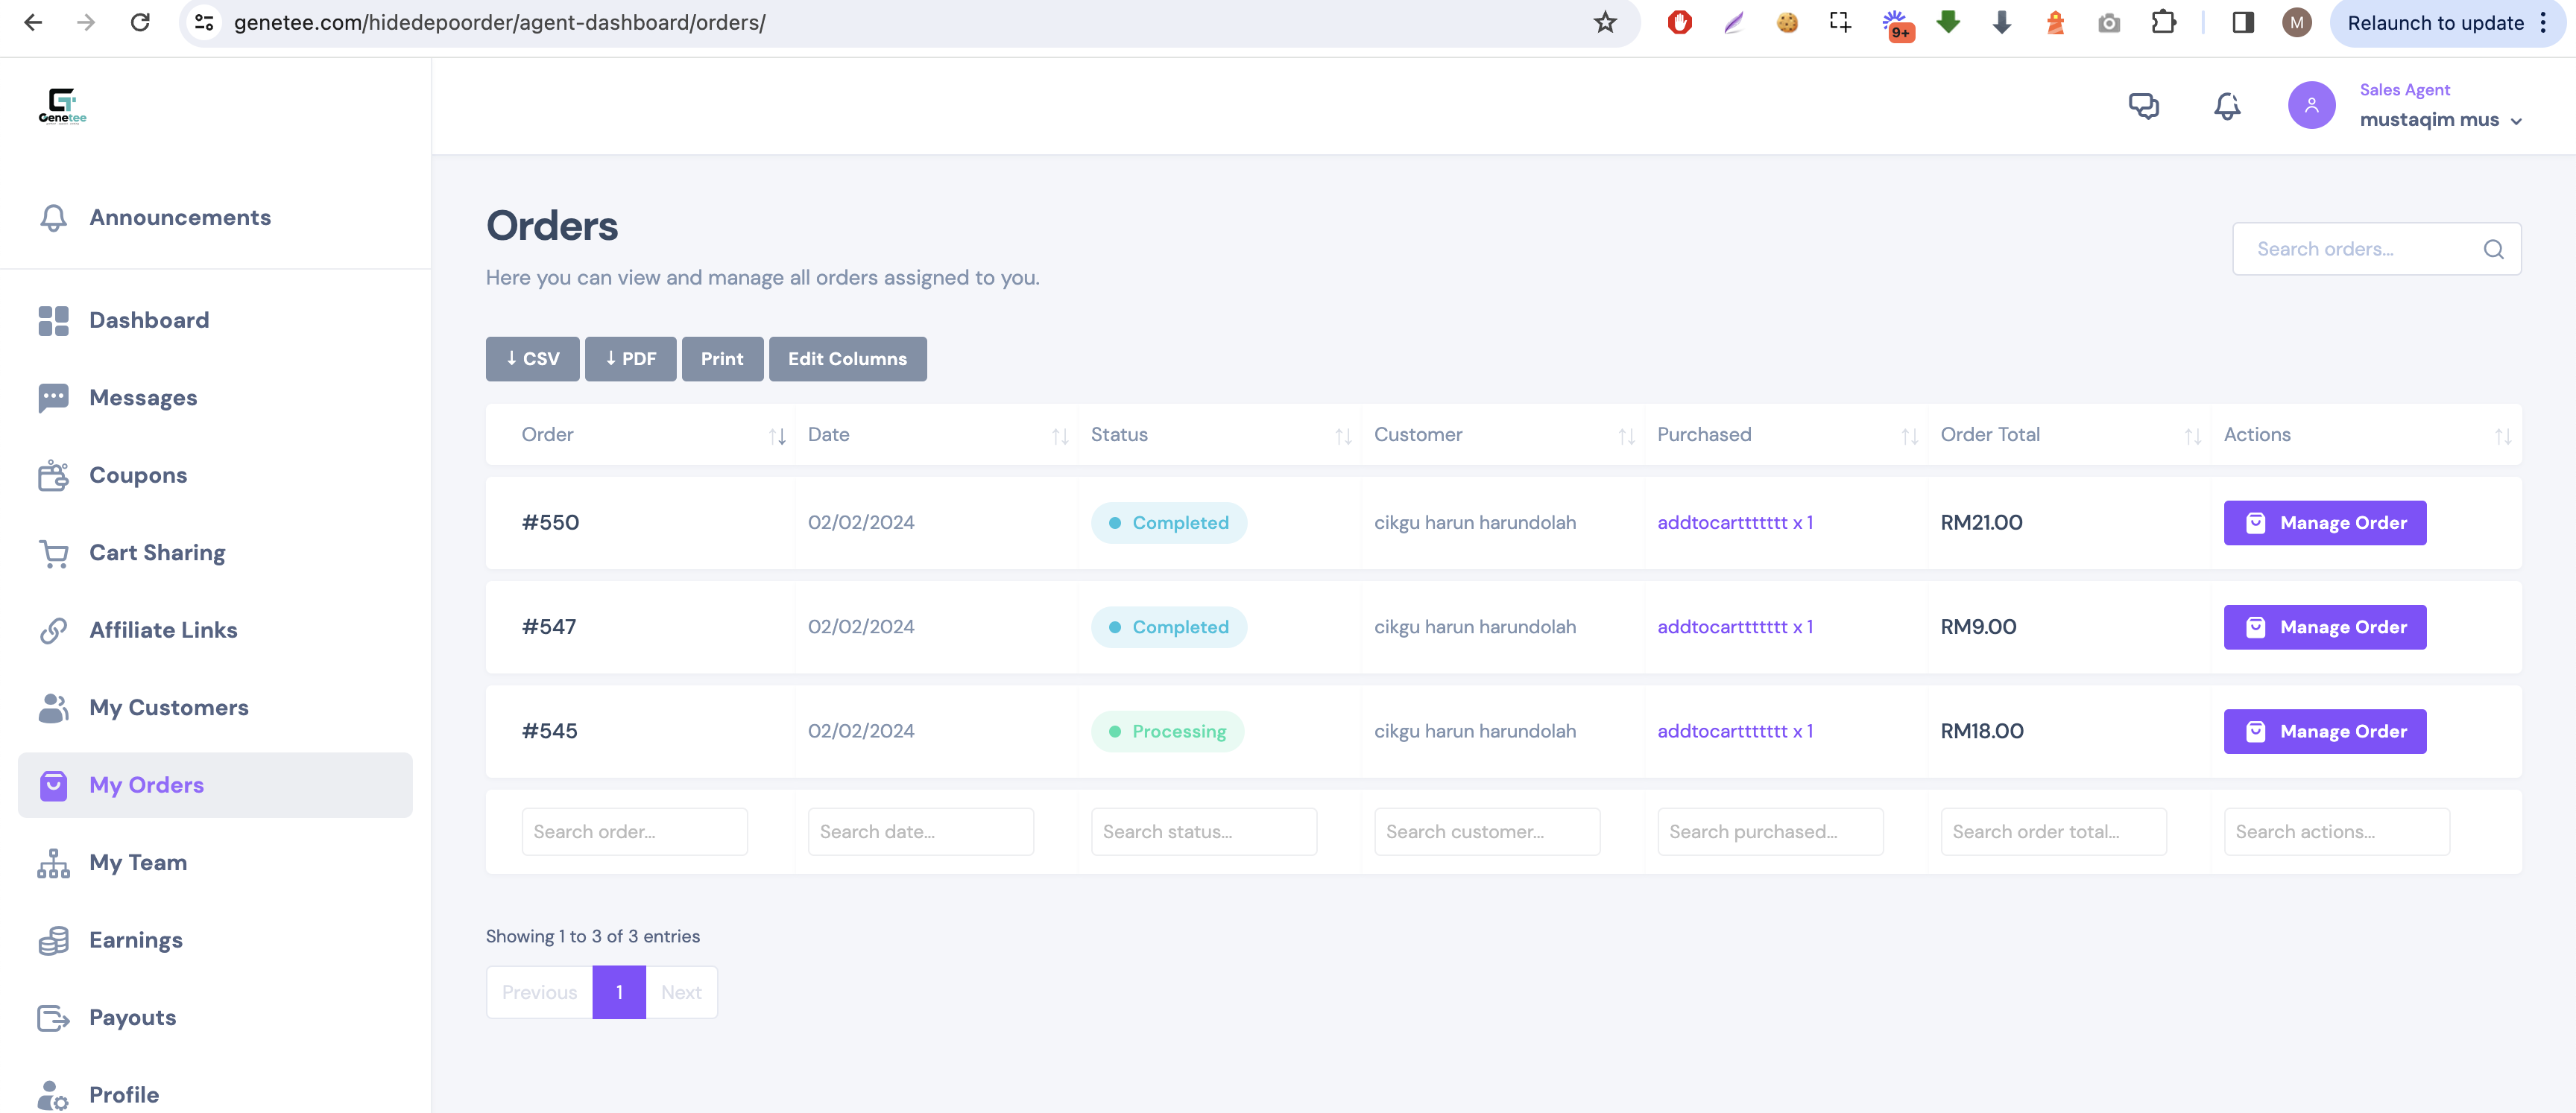
Task: Sort table by Date column
Action: click(1060, 436)
